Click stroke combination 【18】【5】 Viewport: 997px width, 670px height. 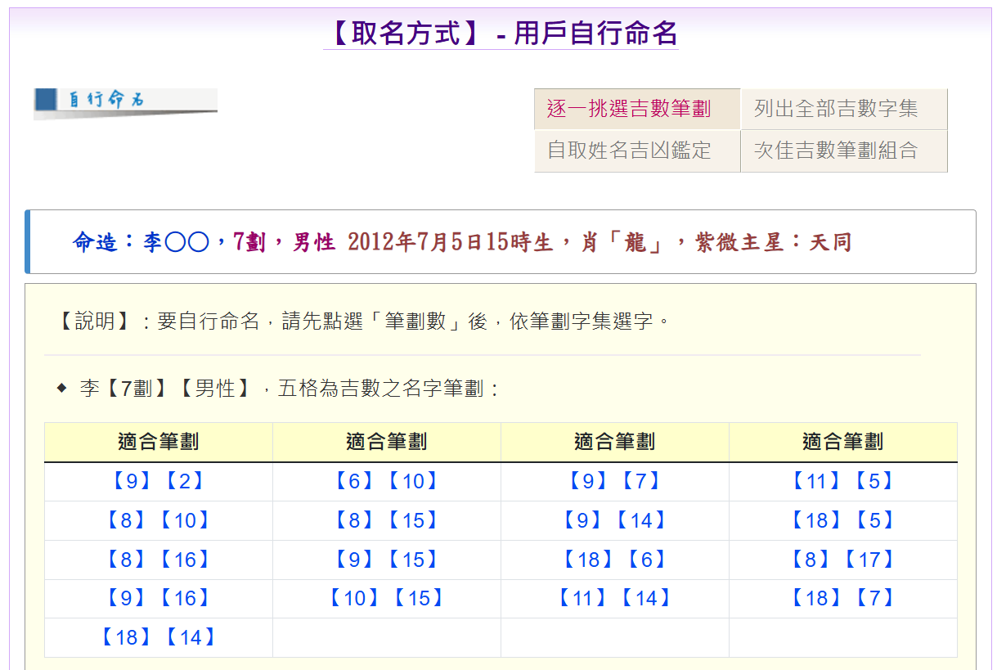(842, 521)
